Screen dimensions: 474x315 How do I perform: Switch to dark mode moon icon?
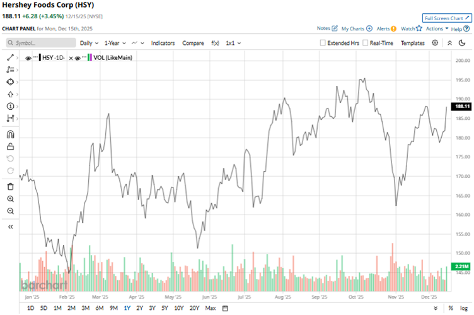tap(462, 43)
